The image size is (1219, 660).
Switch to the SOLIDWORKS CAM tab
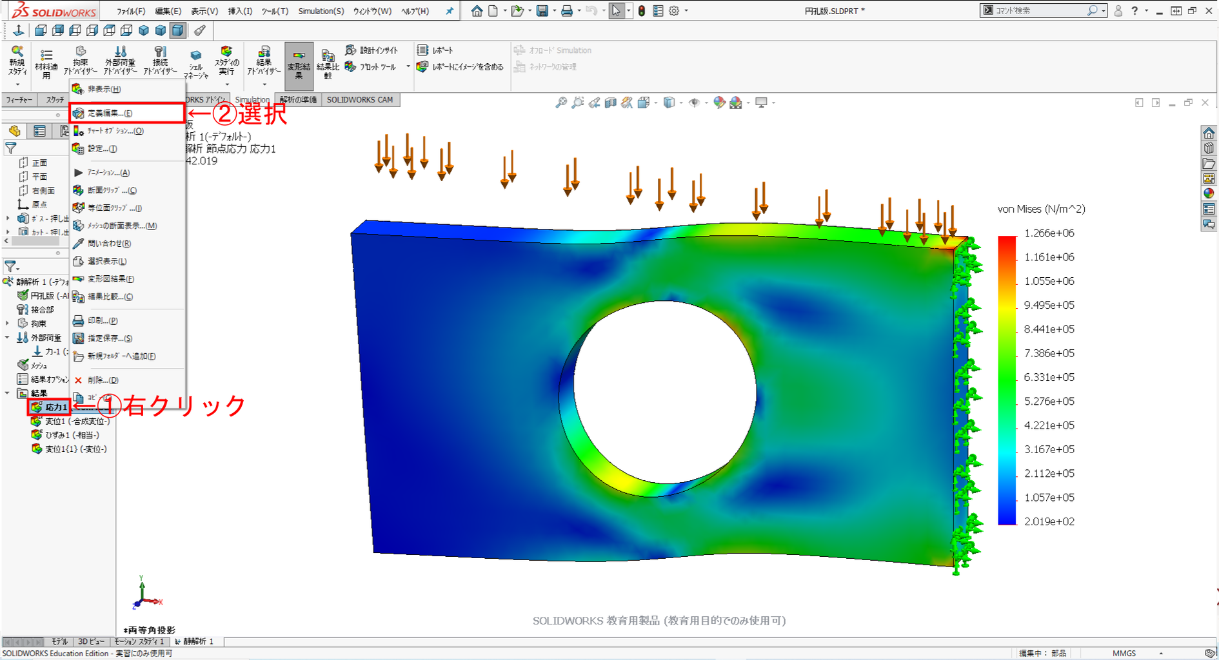tap(360, 100)
